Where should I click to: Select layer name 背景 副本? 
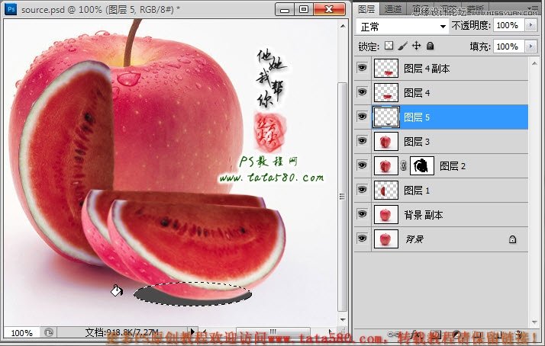pos(424,215)
